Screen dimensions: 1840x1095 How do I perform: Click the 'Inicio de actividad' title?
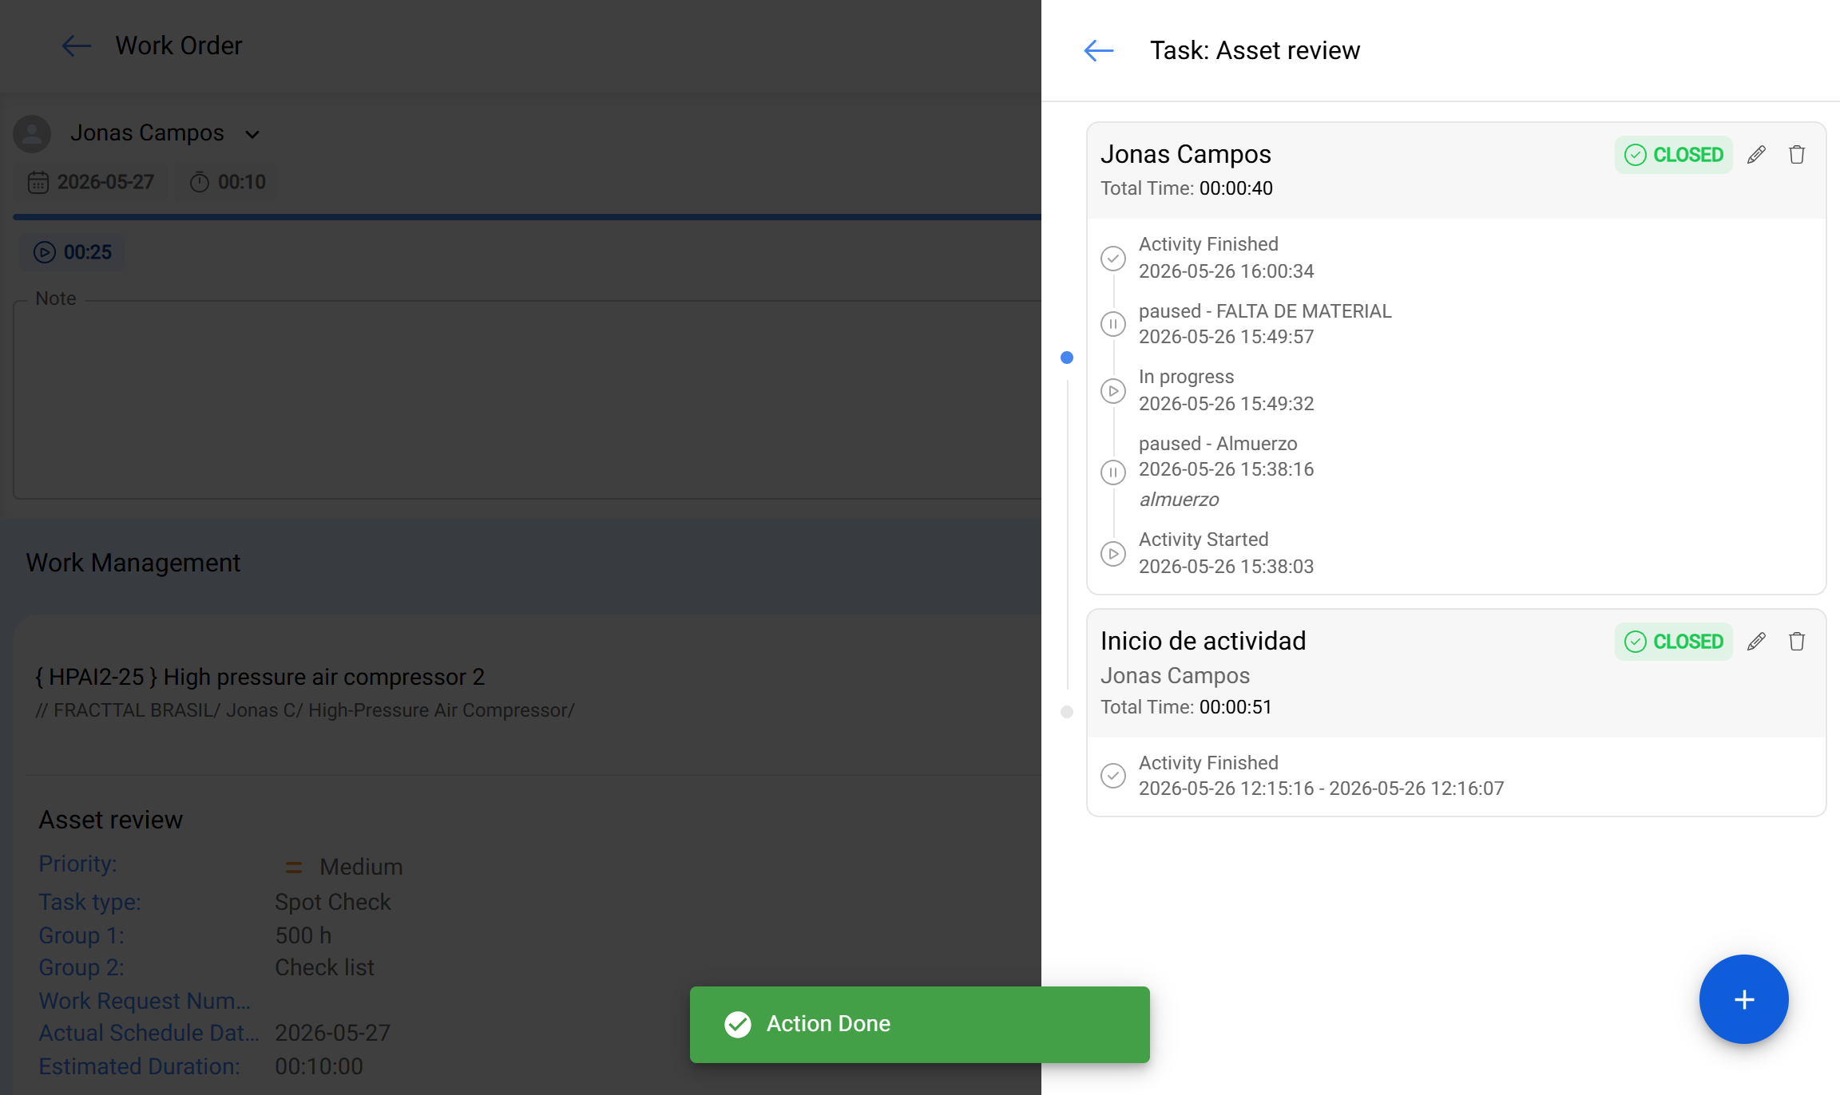coord(1204,641)
